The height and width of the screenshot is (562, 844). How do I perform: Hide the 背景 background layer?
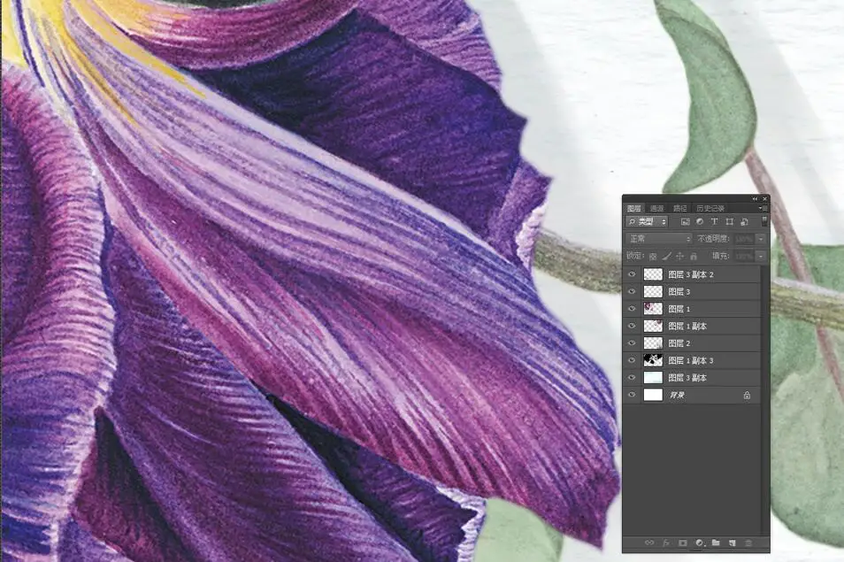click(x=632, y=395)
